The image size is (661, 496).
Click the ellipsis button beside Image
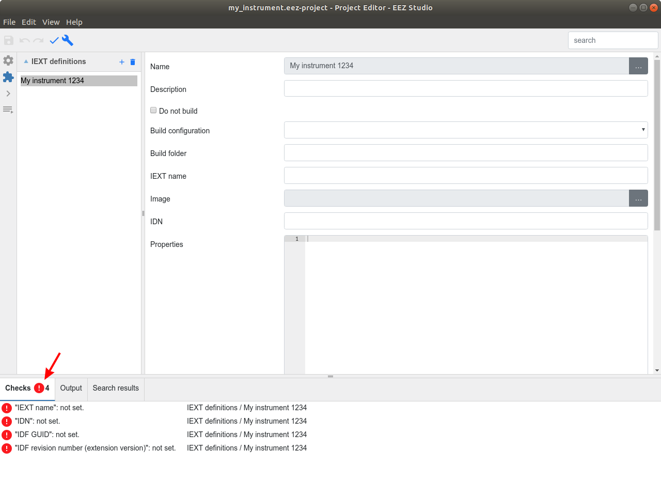(638, 198)
